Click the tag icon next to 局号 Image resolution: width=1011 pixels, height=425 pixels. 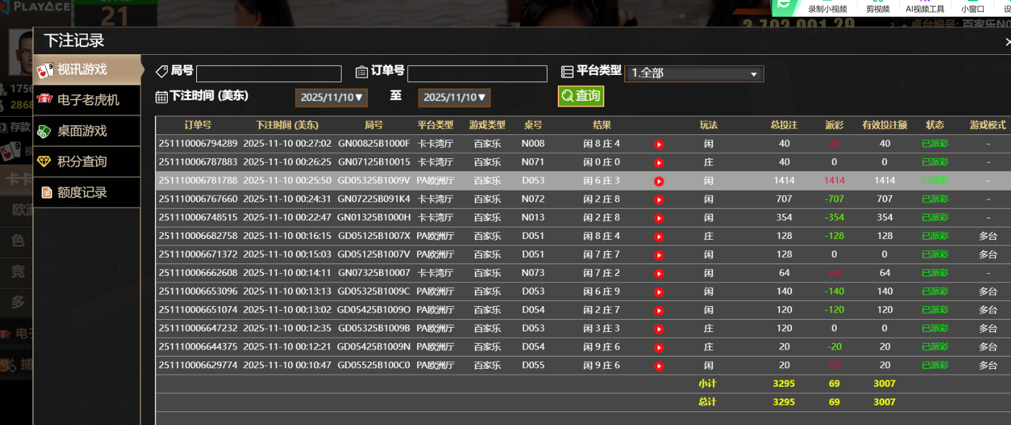pyautogui.click(x=163, y=71)
